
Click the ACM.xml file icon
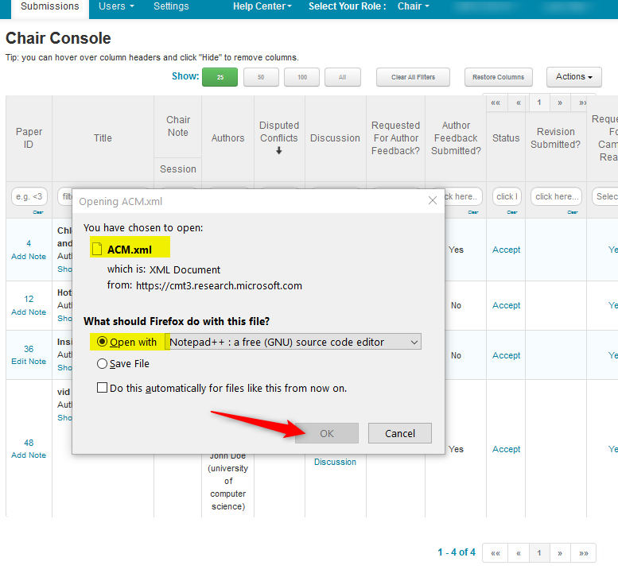click(x=97, y=249)
